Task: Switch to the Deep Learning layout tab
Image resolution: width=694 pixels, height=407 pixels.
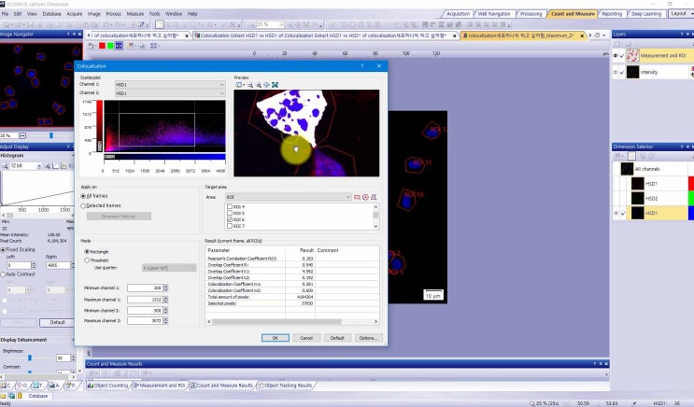Action: 646,14
